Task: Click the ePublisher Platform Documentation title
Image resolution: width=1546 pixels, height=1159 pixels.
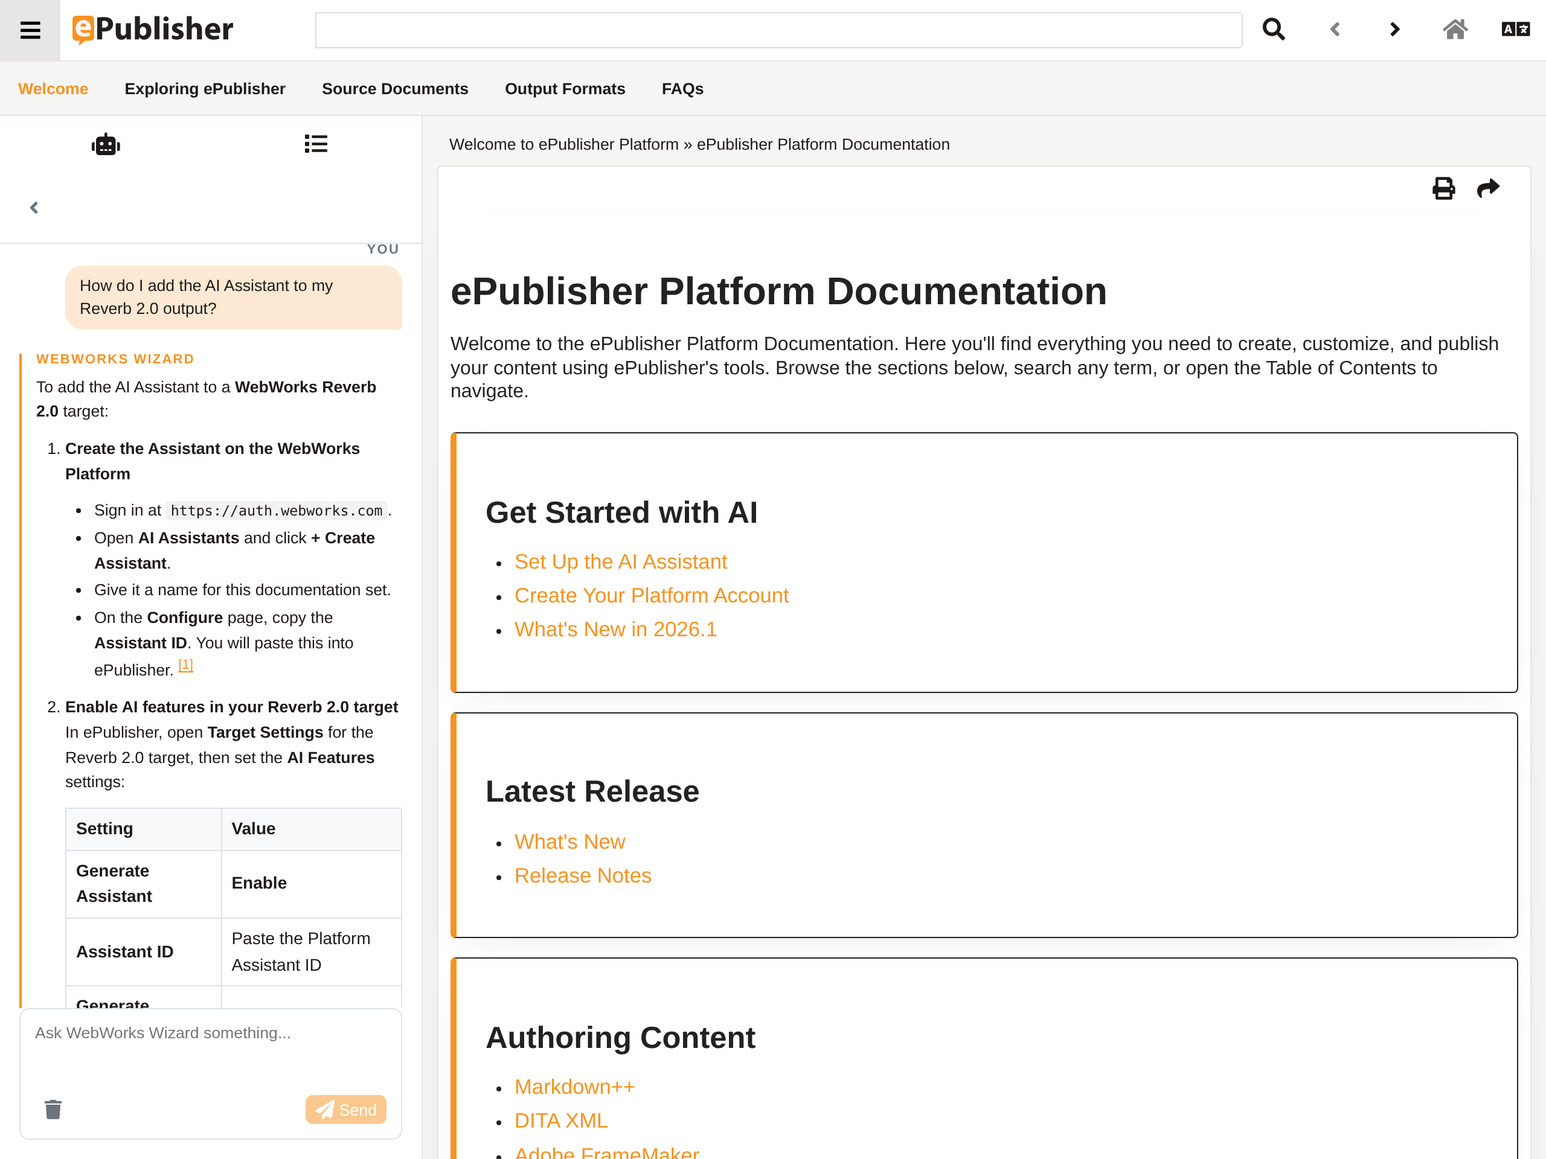Action: point(778,290)
